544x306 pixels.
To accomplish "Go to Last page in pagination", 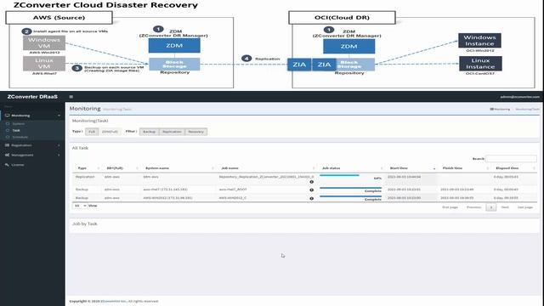I will tap(525, 207).
